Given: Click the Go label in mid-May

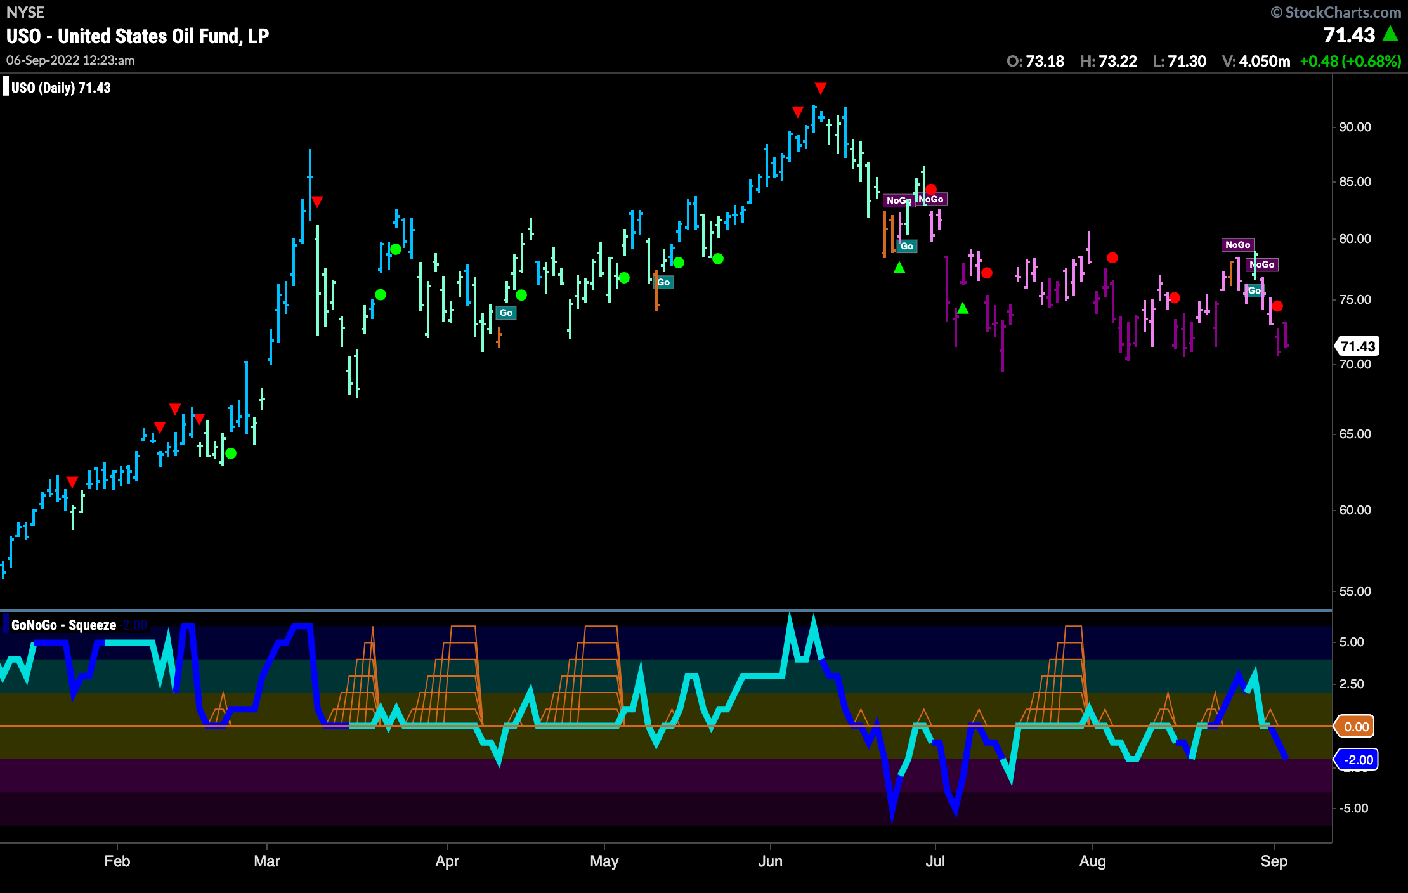Looking at the screenshot, I should [663, 282].
